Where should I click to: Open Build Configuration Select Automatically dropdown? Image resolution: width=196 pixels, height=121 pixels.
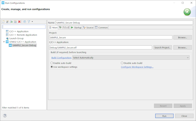(131, 58)
